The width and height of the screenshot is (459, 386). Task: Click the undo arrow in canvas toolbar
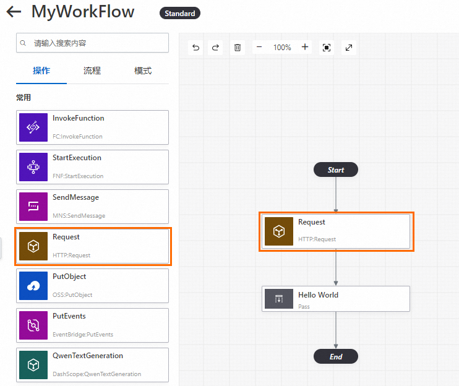tap(195, 48)
